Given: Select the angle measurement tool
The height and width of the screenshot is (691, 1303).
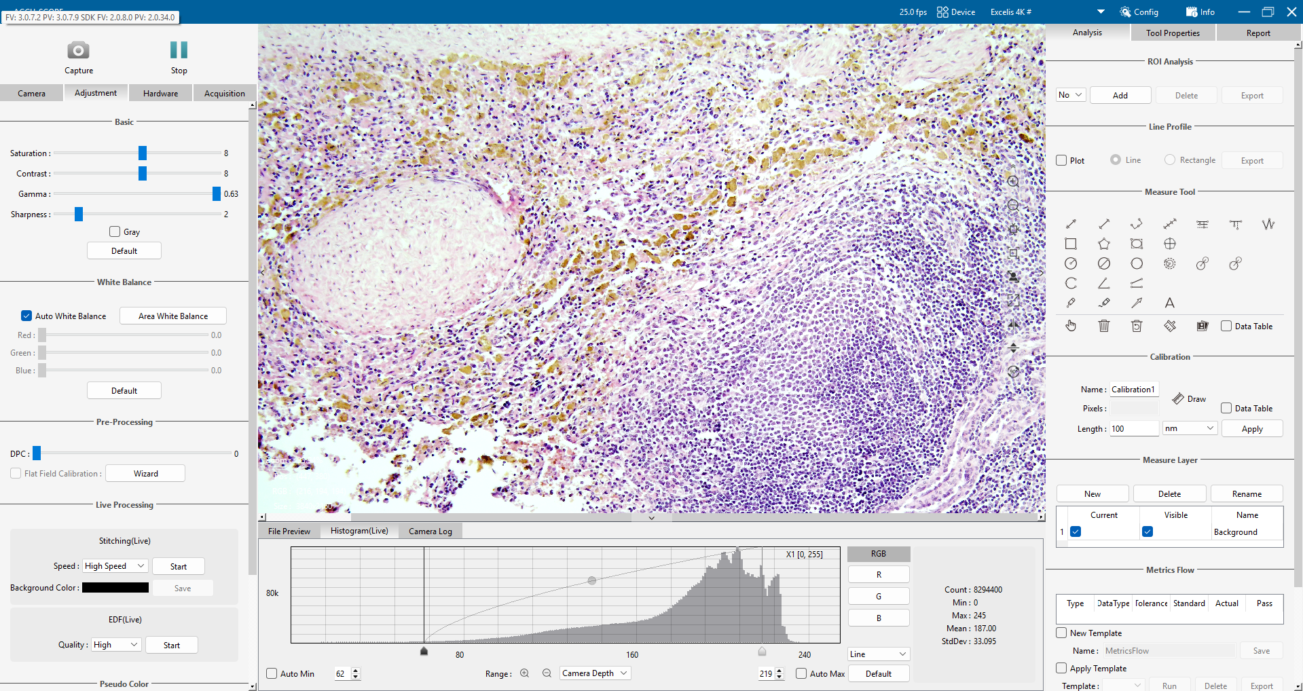Looking at the screenshot, I should 1103,283.
